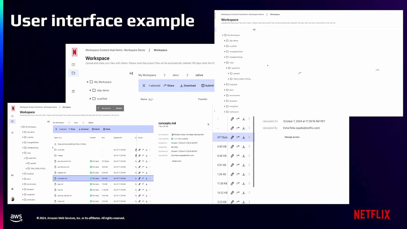This screenshot has width=407, height=229.
Task: Open more-options dots in the zoomed 3.23 KB row
Action: (249, 202)
